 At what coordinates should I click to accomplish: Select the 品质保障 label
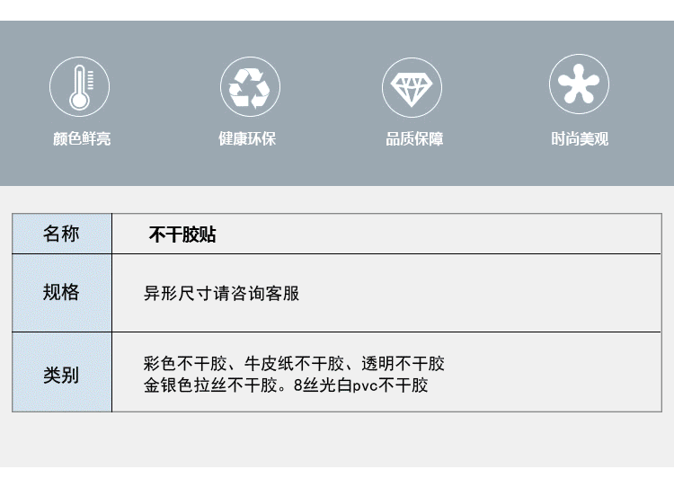coord(414,139)
